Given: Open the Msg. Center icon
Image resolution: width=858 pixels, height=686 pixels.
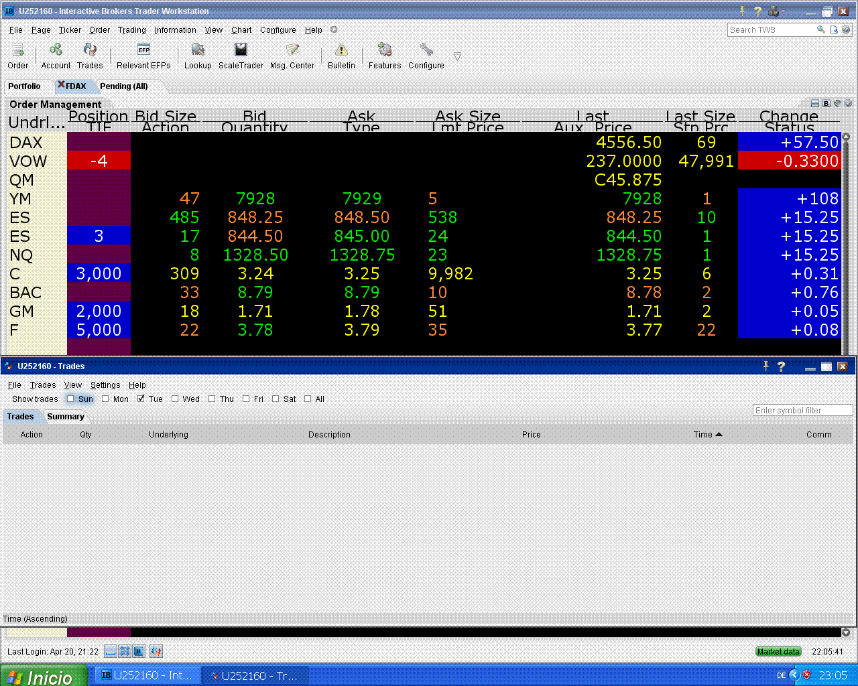Looking at the screenshot, I should [292, 50].
